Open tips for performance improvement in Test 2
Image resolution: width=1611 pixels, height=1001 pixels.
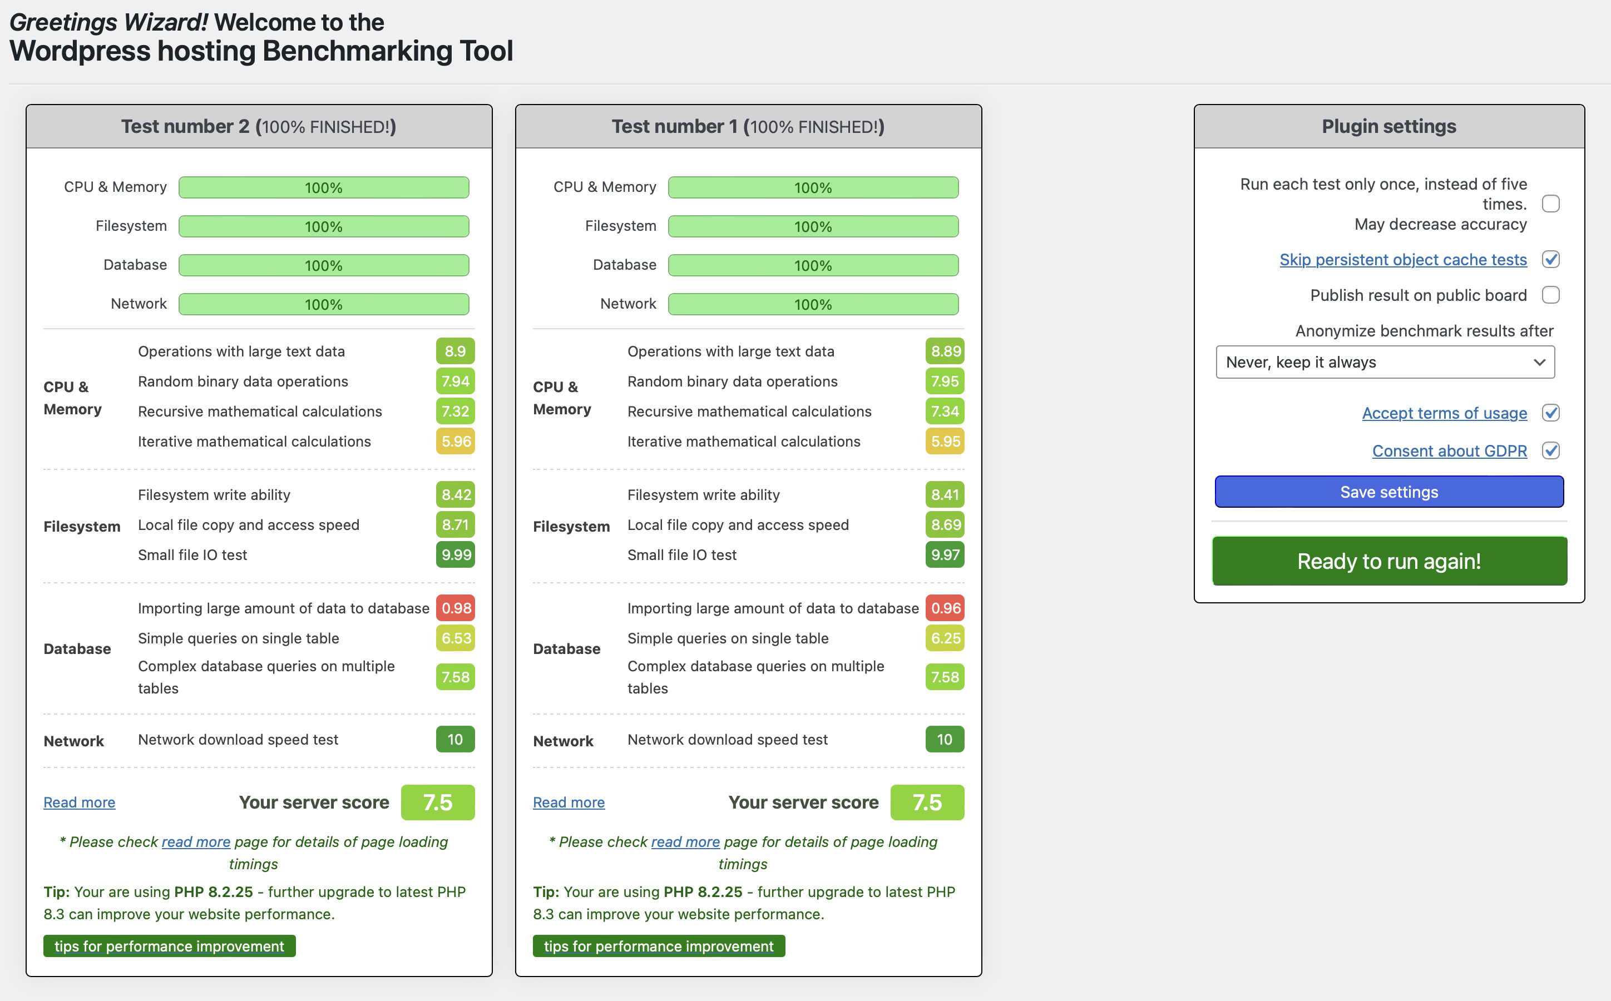170,946
